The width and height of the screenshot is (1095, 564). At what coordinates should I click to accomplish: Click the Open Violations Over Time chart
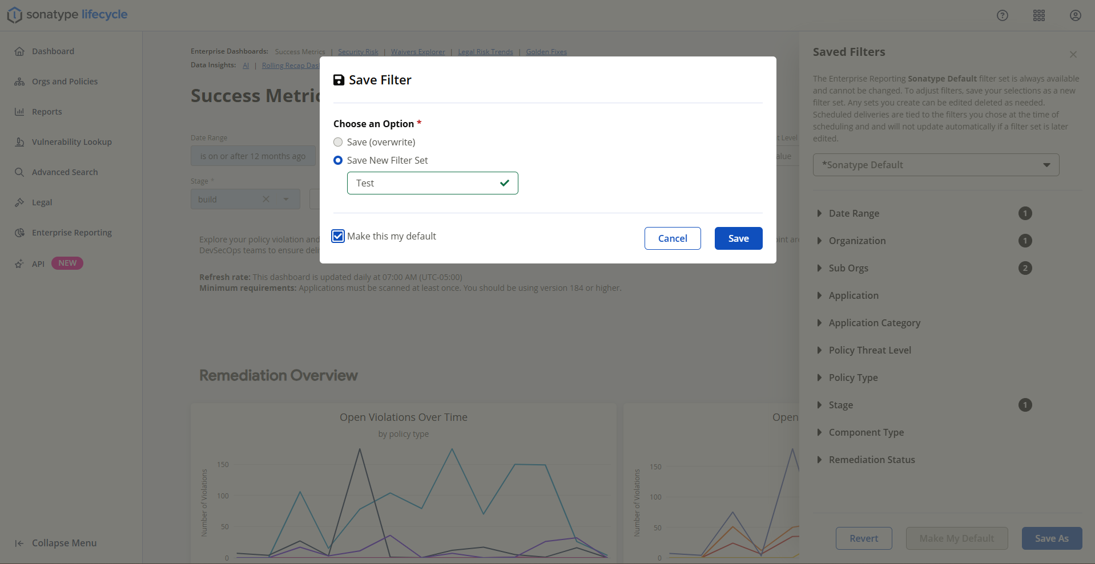pos(404,484)
